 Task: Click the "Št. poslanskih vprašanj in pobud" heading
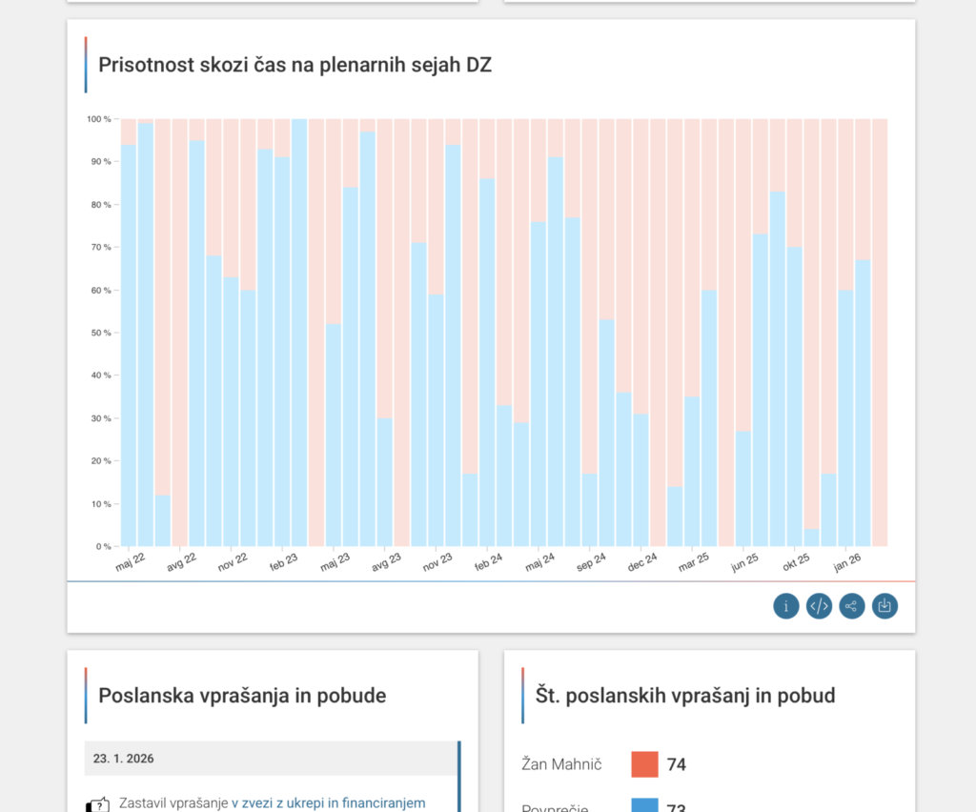685,696
